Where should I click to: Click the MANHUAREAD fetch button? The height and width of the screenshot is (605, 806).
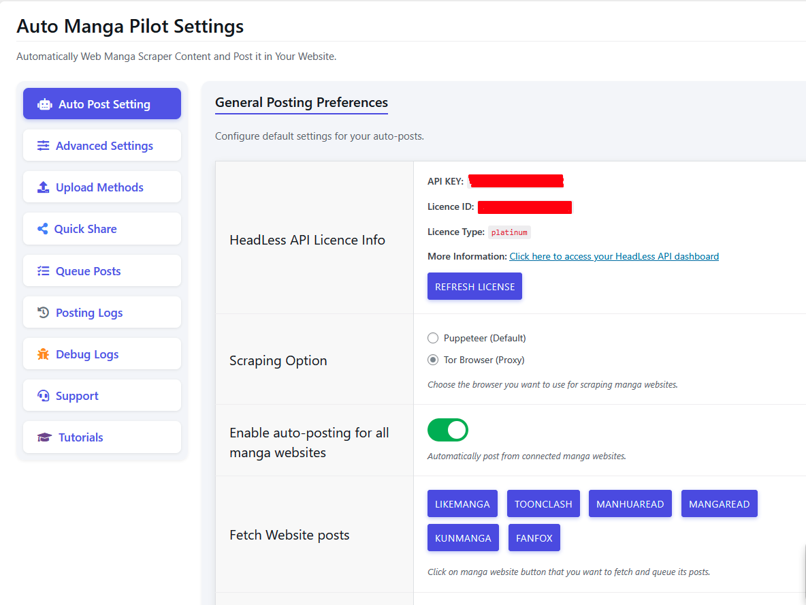[x=630, y=504]
